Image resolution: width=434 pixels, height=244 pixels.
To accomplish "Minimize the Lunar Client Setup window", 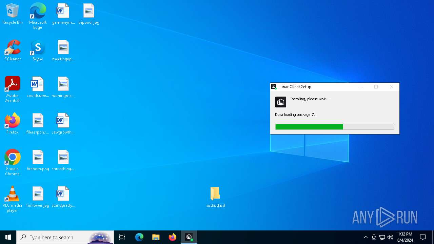I will point(361,87).
